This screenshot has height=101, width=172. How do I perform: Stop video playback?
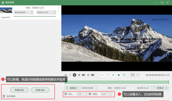tap(88, 75)
